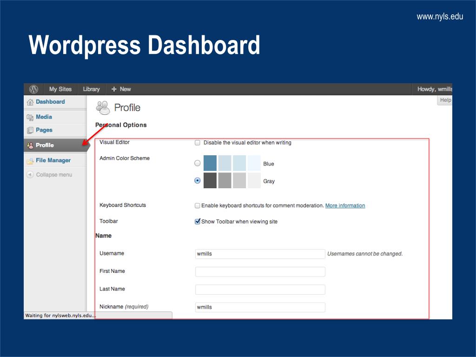Click the Toolbar option label
Viewport: 476px width, 357px height.
109,221
